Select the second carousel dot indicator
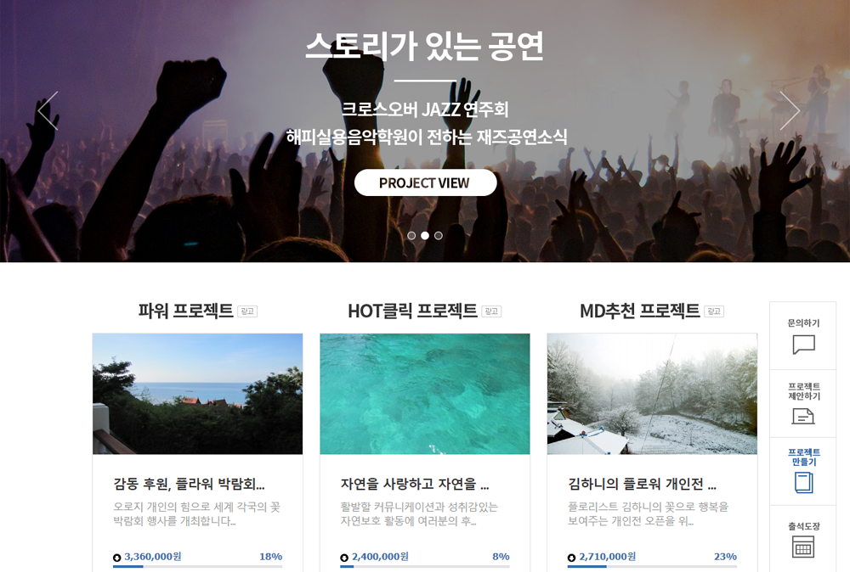The image size is (850, 572). pyautogui.click(x=425, y=235)
